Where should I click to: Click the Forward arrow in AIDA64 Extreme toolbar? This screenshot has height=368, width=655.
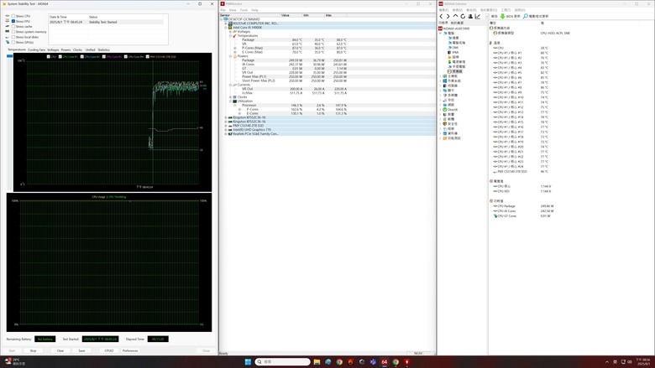[448, 16]
